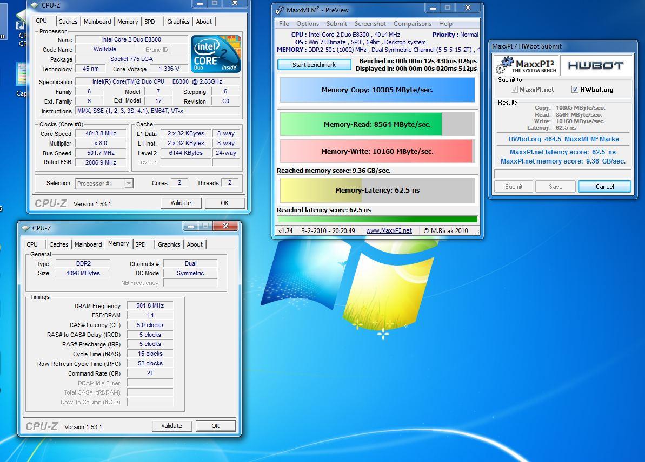Switch to Graphics tab in bottom CPU-Z
The image size is (645, 462).
click(169, 244)
